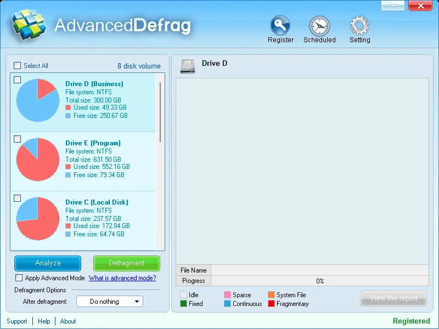Screen dimensions: 439x329
Task: Click the 0% progress bar
Action: [x=320, y=281]
